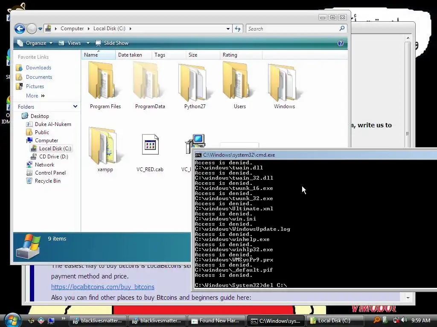
Task: Click the Tags column header
Action: coord(169,55)
